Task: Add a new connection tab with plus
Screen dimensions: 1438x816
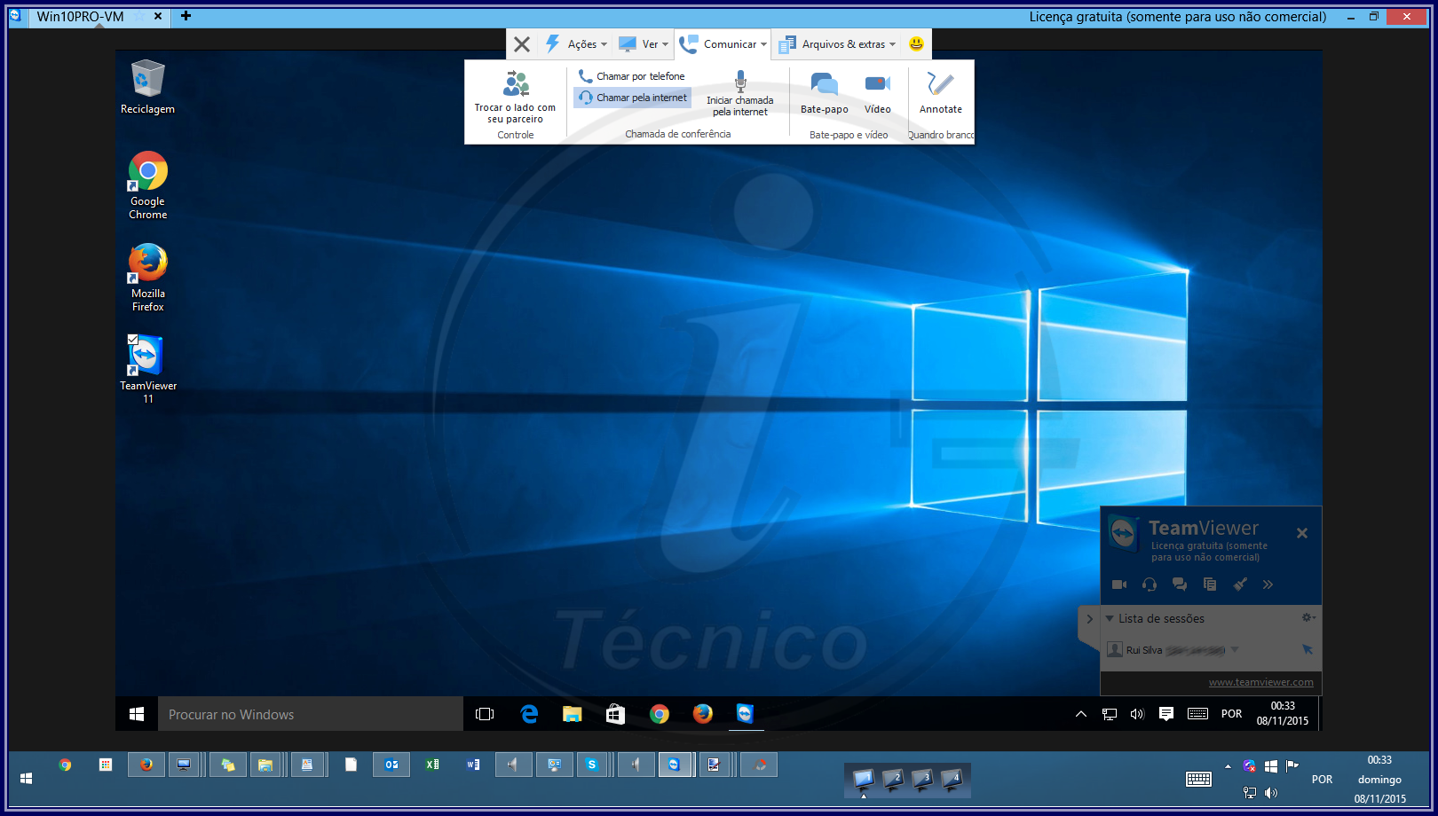Action: click(186, 16)
